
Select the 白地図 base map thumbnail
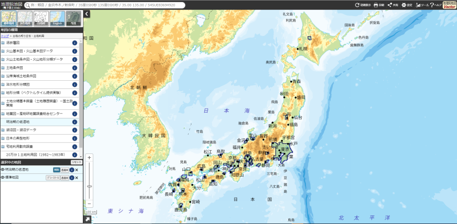pos(41,18)
